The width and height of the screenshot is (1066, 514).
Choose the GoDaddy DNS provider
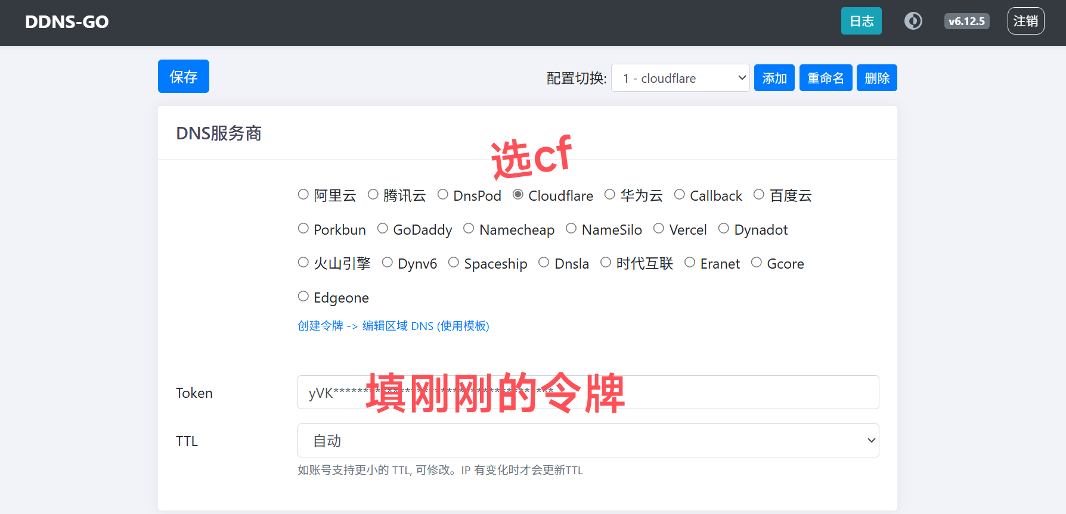tap(383, 229)
